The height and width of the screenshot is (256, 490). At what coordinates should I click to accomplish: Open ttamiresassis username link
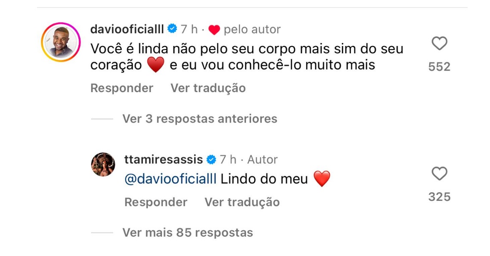click(x=163, y=160)
